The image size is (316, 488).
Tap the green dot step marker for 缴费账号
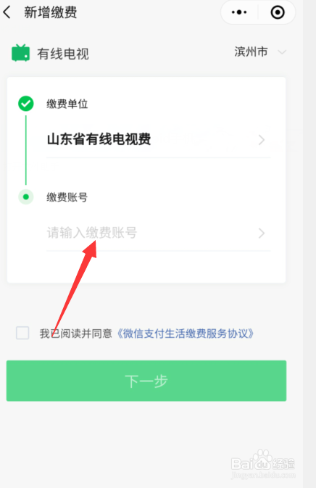[26, 197]
